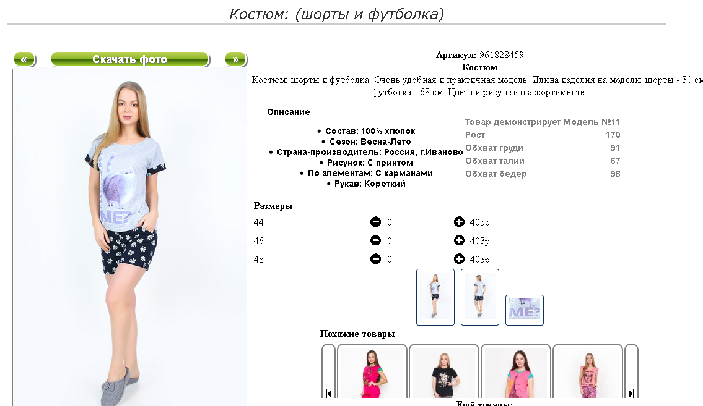Increase quantity for size 48
Screen dimensions: 703x406
click(459, 259)
